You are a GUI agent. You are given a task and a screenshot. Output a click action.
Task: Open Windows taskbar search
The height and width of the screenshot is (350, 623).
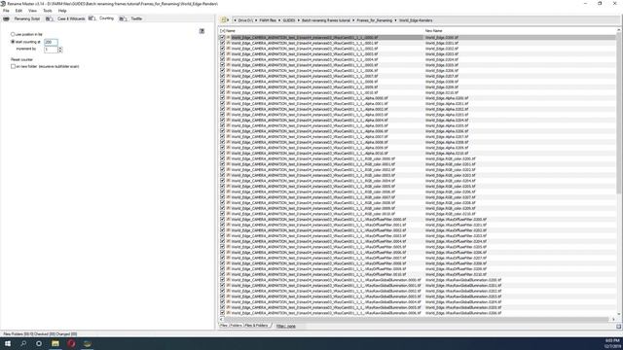pos(23,343)
